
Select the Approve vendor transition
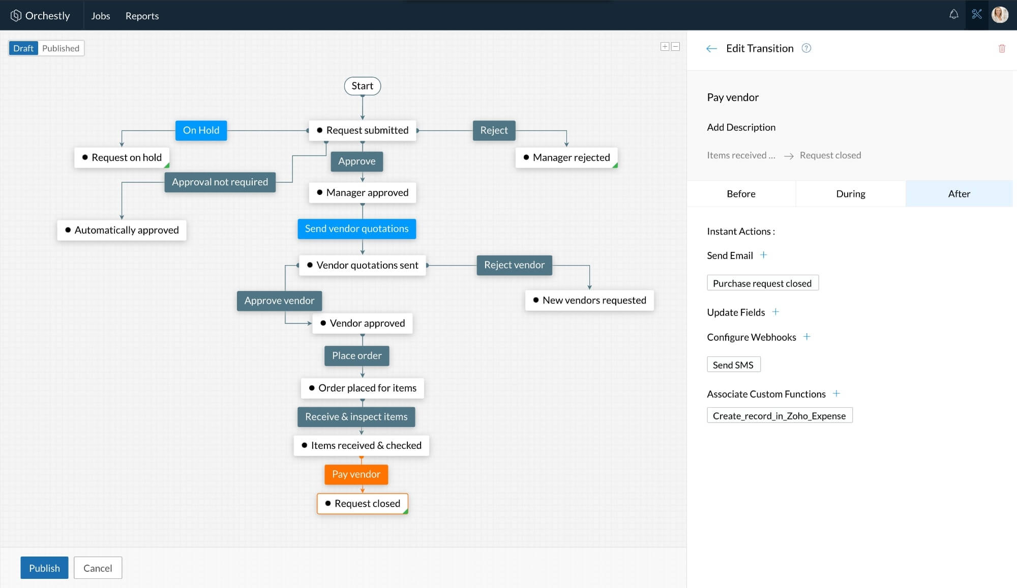pyautogui.click(x=279, y=301)
